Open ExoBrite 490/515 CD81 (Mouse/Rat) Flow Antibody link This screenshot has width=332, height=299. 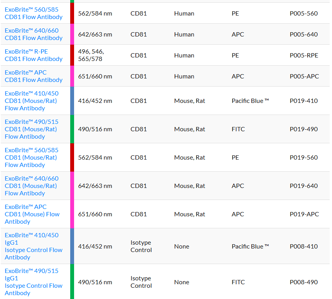(31, 129)
